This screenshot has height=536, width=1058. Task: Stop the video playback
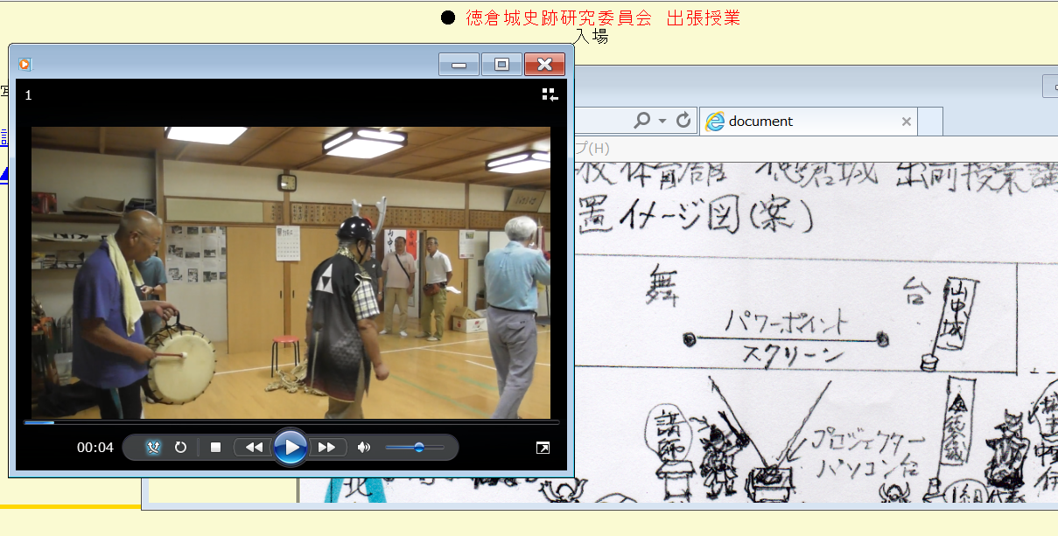(215, 447)
